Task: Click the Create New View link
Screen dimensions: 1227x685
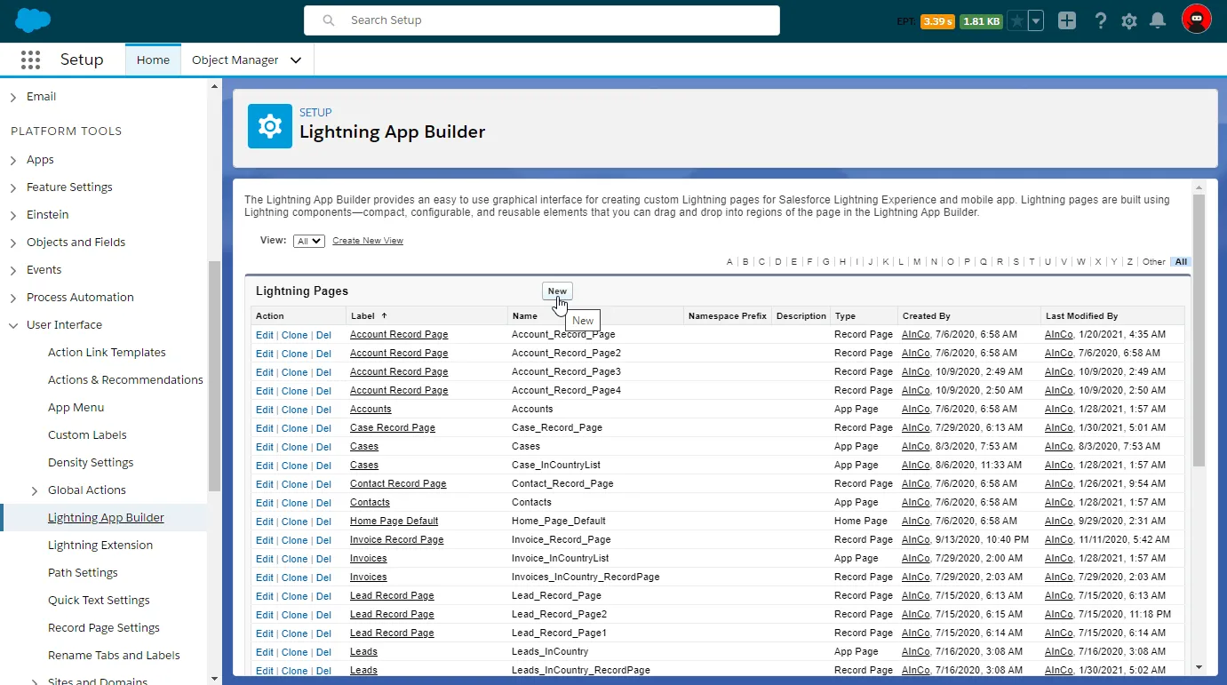Action: pyautogui.click(x=368, y=241)
